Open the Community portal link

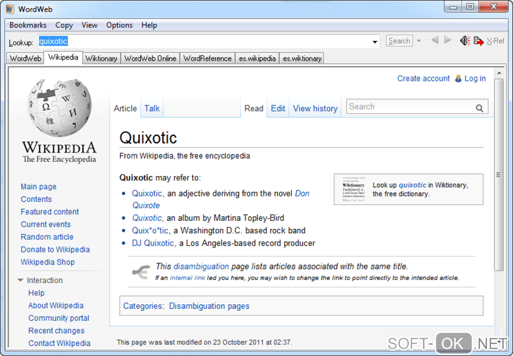pyautogui.click(x=59, y=318)
